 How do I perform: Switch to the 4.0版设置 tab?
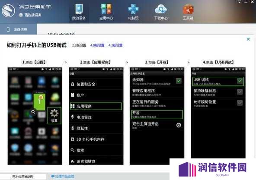(x=97, y=45)
